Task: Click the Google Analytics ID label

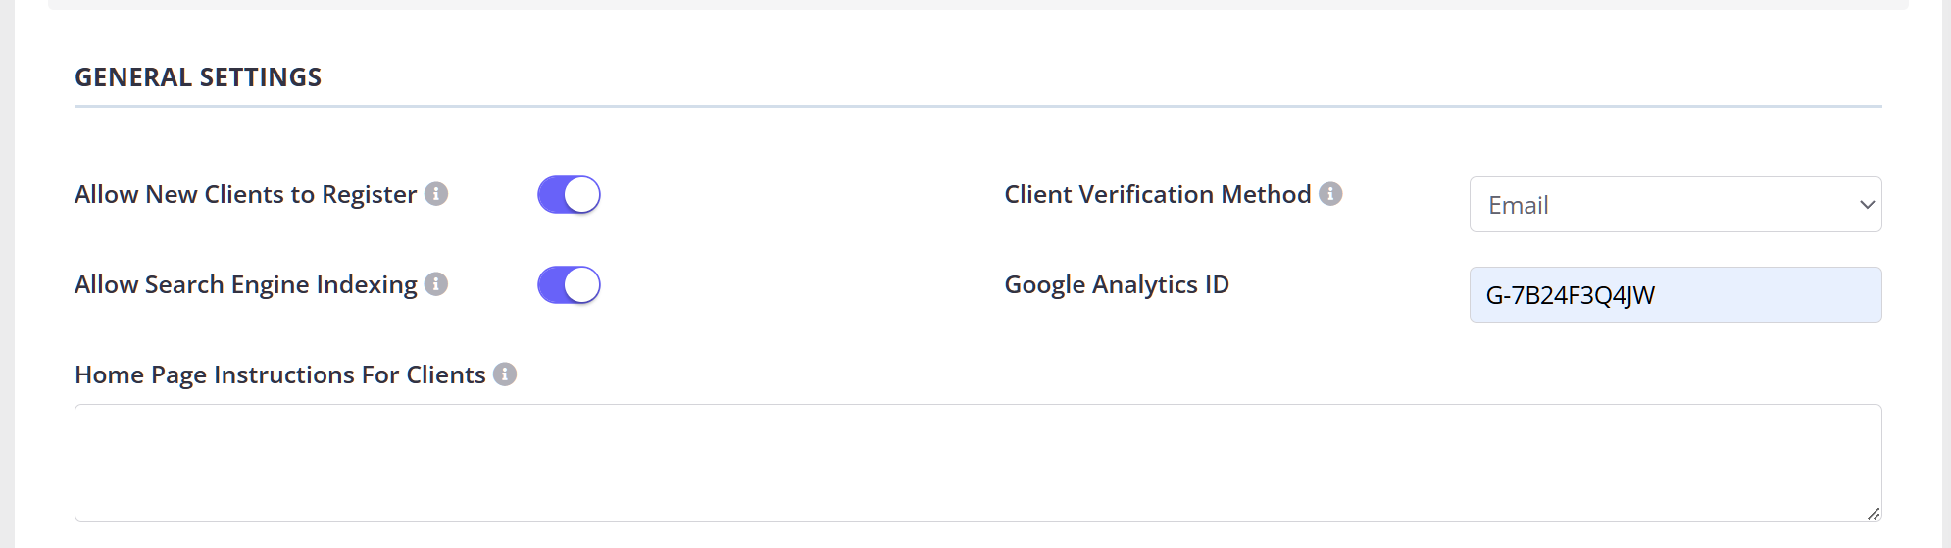Action: click(x=1117, y=284)
